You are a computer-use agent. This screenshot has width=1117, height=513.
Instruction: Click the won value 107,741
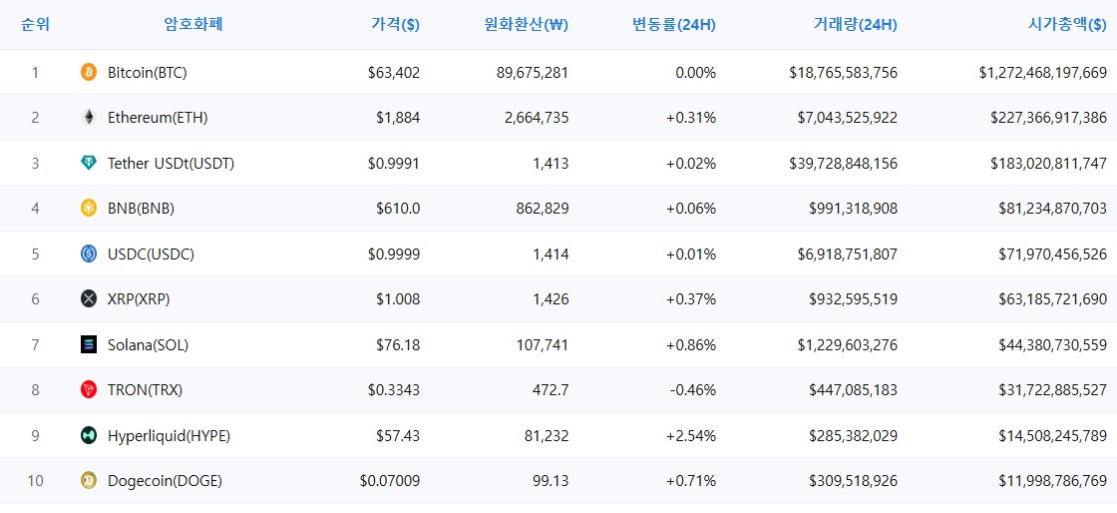point(543,345)
